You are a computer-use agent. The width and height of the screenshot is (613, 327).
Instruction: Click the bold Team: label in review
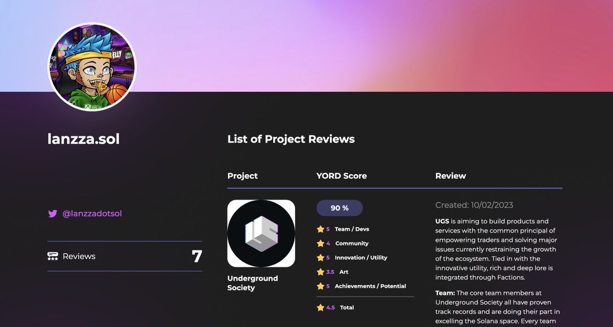tap(445, 293)
